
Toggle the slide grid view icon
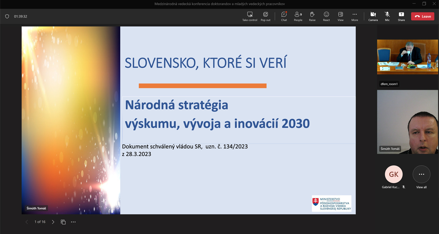(63, 222)
